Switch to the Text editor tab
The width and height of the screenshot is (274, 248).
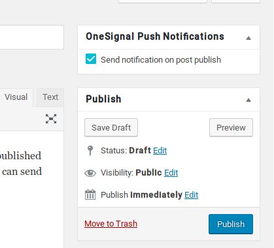point(50,97)
